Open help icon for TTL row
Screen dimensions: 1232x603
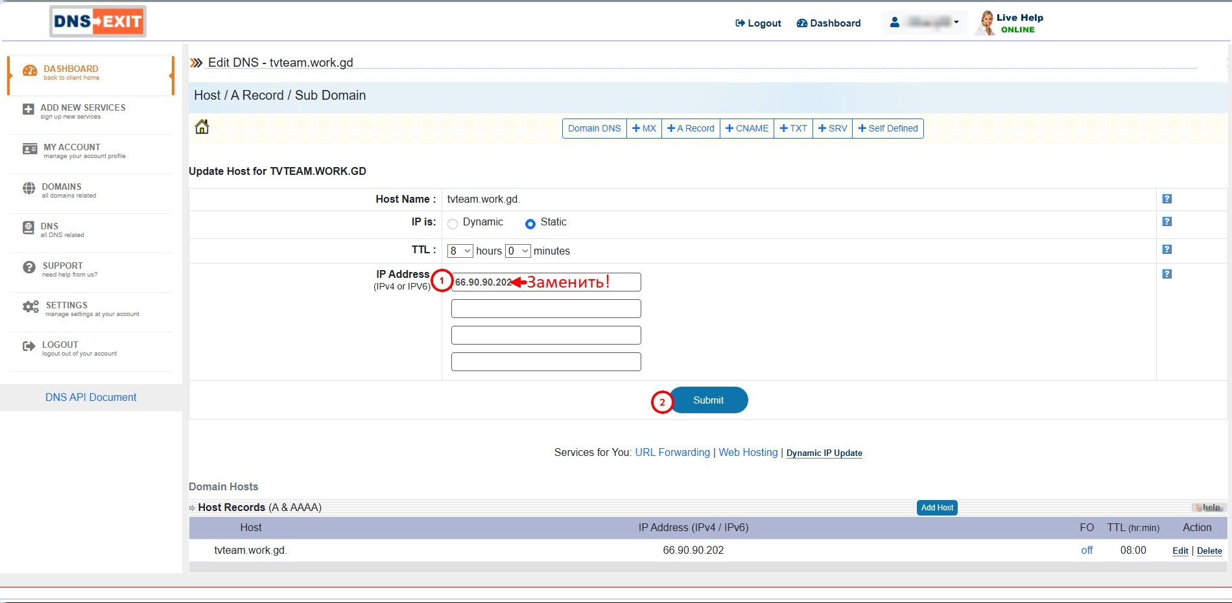1167,249
